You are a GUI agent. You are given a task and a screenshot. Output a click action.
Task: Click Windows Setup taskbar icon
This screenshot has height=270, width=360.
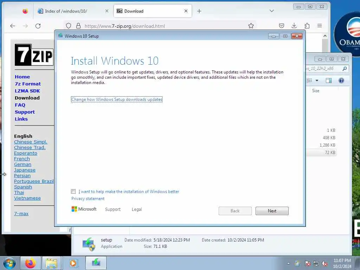96,263
